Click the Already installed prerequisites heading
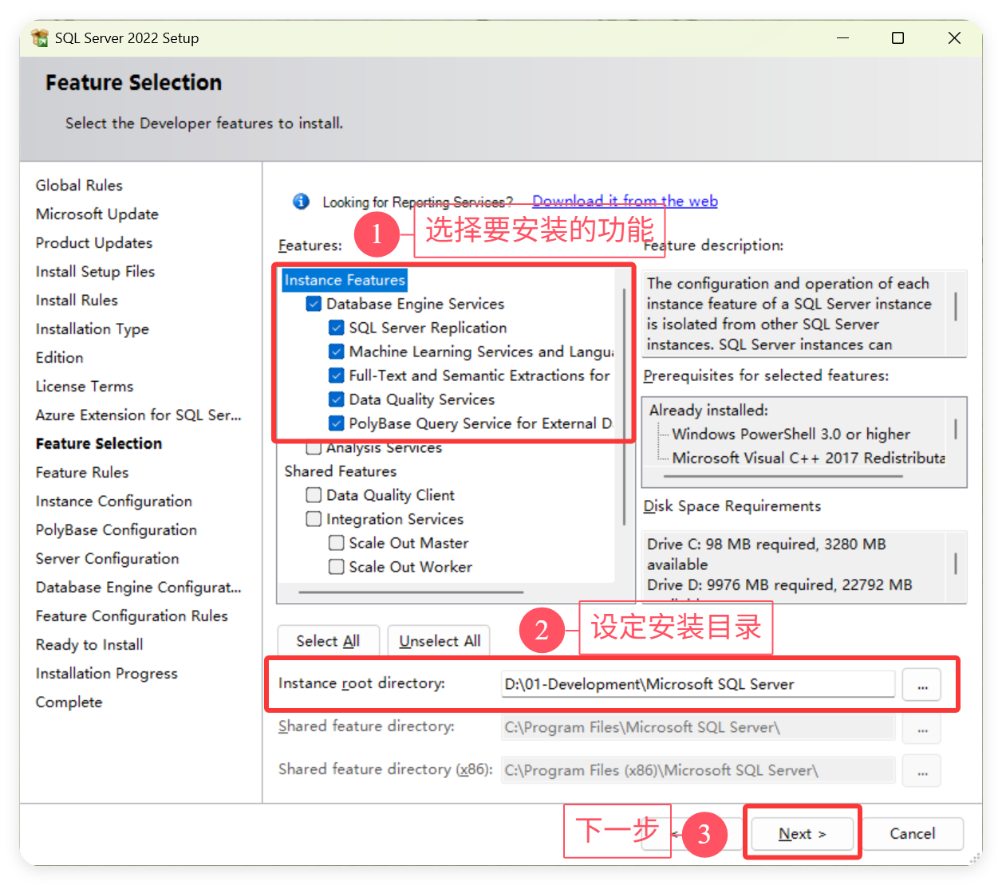Screen dimensions: 1002x885 coord(708,410)
